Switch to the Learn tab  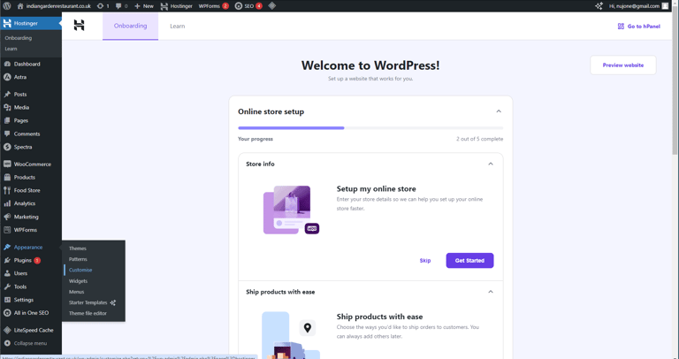(x=177, y=26)
